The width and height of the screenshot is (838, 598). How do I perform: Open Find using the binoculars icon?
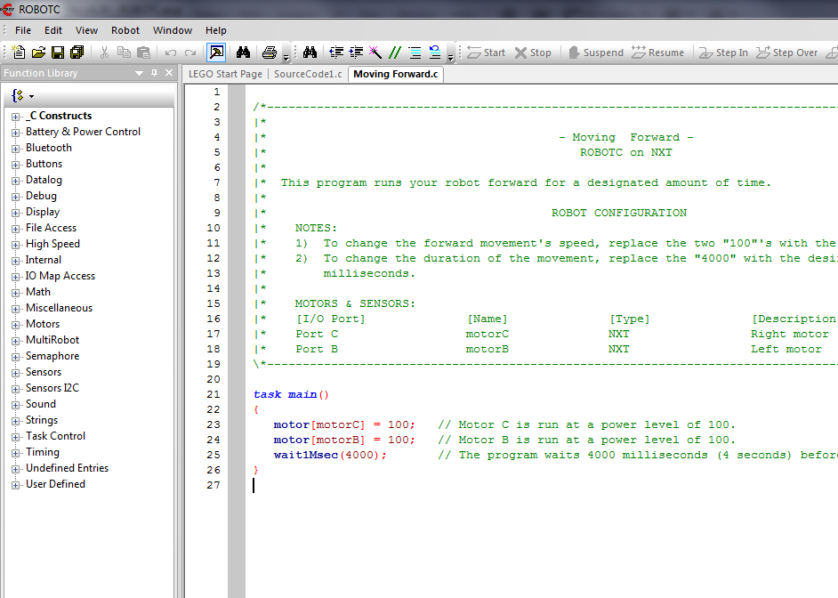pos(242,53)
